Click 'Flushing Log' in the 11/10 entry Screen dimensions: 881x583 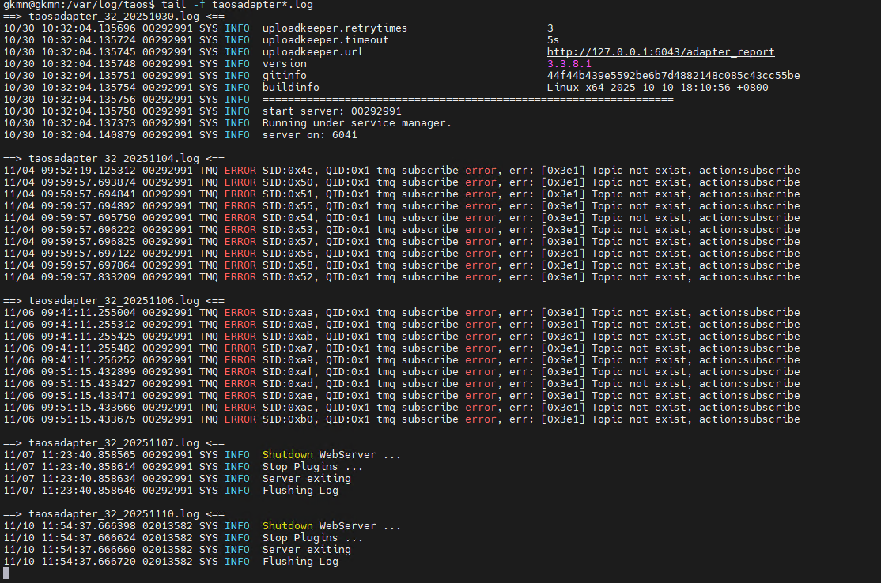click(300, 562)
